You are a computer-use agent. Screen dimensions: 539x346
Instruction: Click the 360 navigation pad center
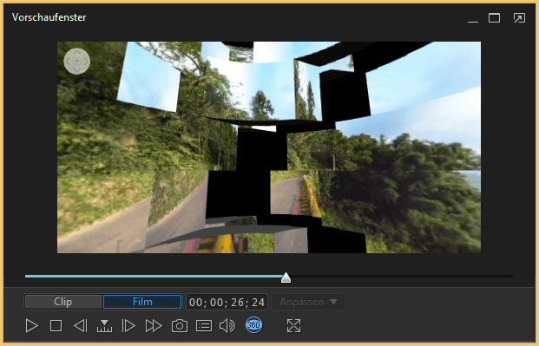pyautogui.click(x=77, y=62)
